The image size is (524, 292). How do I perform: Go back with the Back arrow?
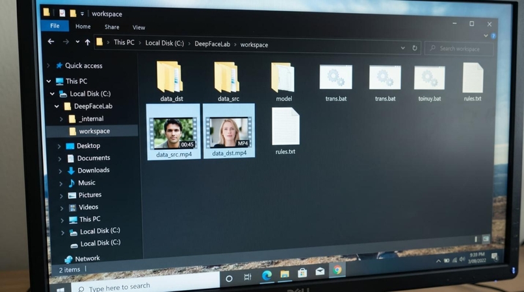coord(51,42)
